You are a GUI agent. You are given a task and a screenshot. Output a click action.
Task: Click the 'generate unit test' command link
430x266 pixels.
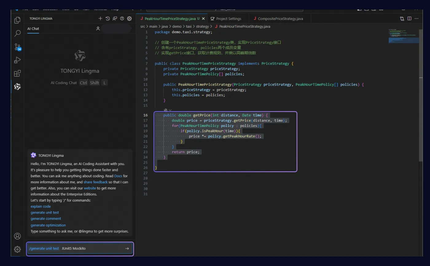pyautogui.click(x=45, y=212)
